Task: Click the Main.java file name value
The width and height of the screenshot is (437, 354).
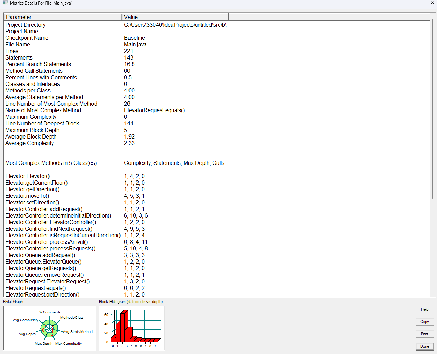Action: (x=135, y=45)
